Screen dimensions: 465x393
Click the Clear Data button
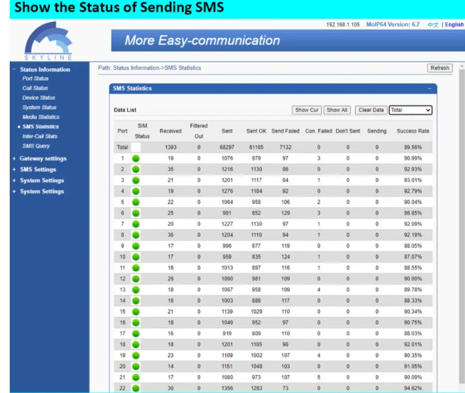click(371, 110)
